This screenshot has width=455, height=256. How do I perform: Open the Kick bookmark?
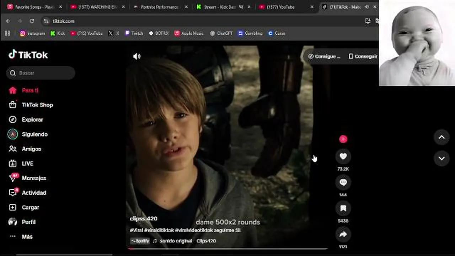(58, 33)
